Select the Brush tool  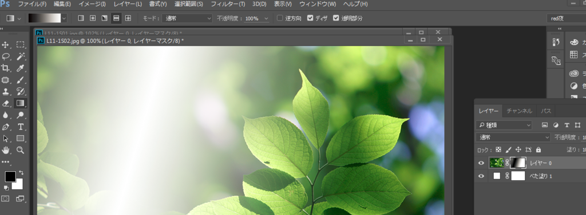tap(21, 80)
